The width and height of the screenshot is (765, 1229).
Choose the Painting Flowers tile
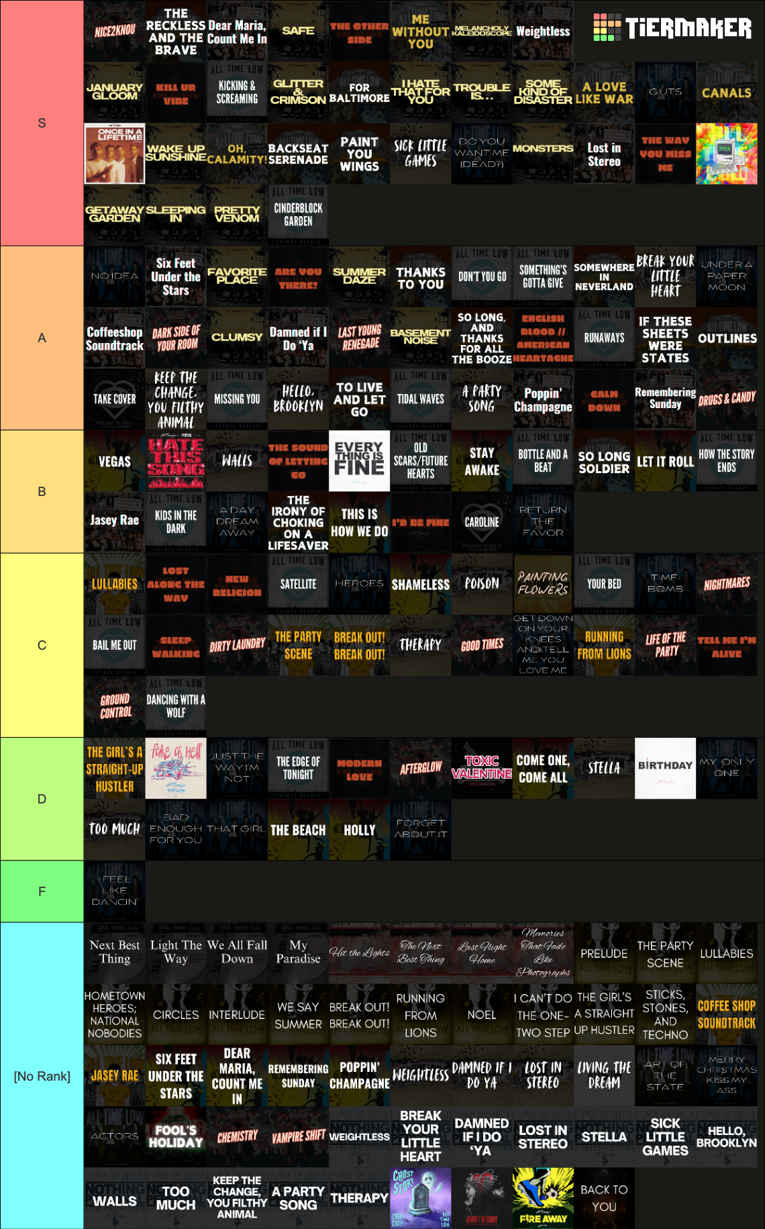point(543,584)
